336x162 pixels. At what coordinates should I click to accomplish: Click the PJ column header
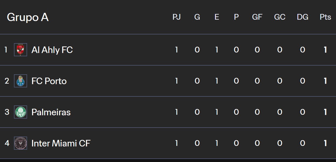point(176,17)
